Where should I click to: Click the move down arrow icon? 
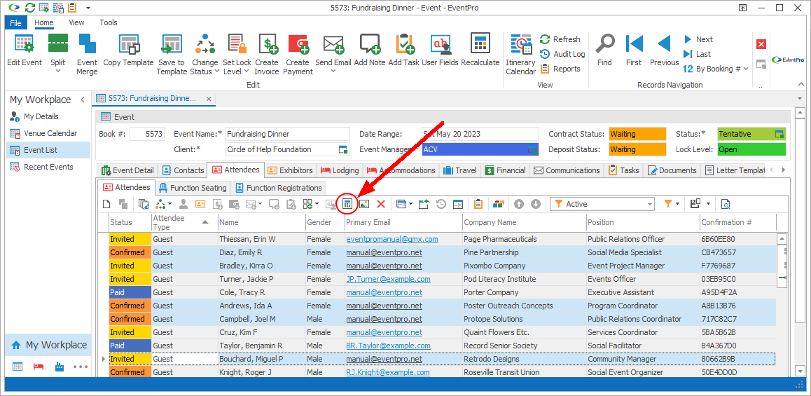pyautogui.click(x=536, y=204)
